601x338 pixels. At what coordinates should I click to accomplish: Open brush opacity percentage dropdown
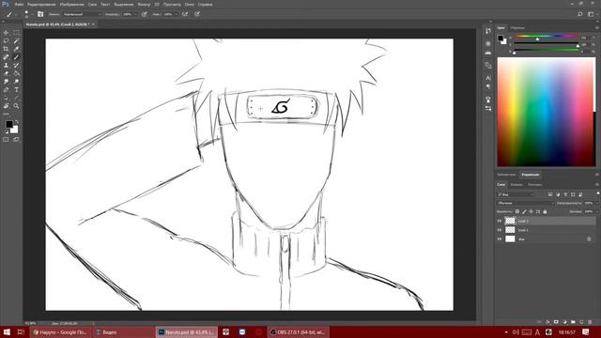(x=134, y=14)
